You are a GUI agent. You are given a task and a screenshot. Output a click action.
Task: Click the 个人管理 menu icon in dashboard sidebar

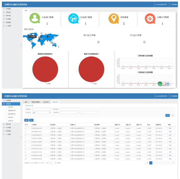point(4,26)
